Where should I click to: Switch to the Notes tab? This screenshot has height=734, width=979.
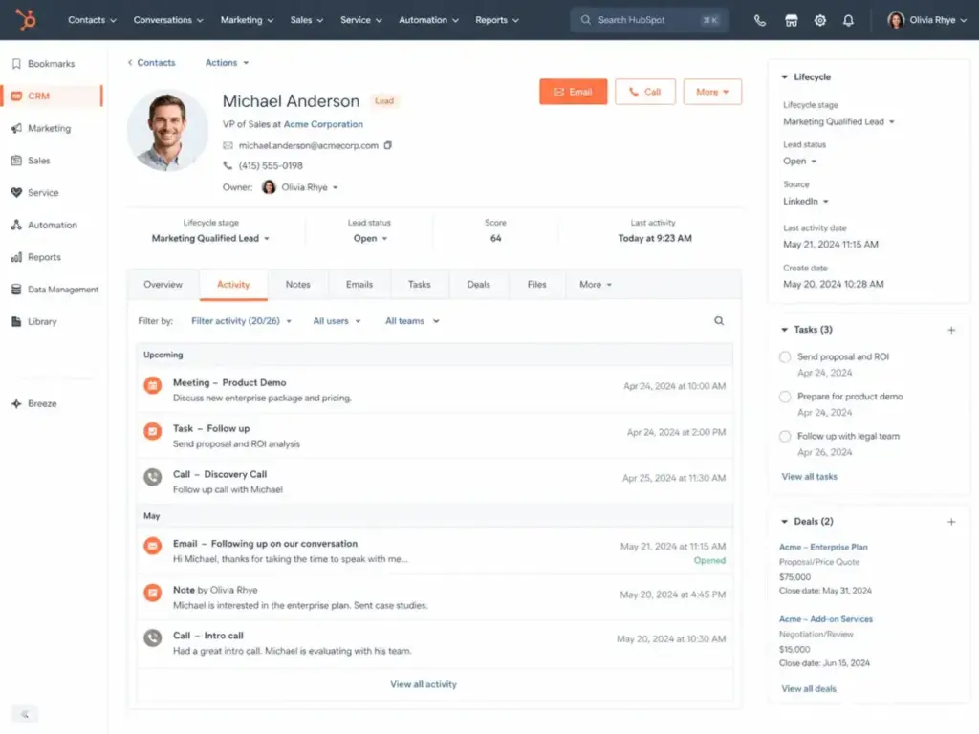[x=298, y=285]
